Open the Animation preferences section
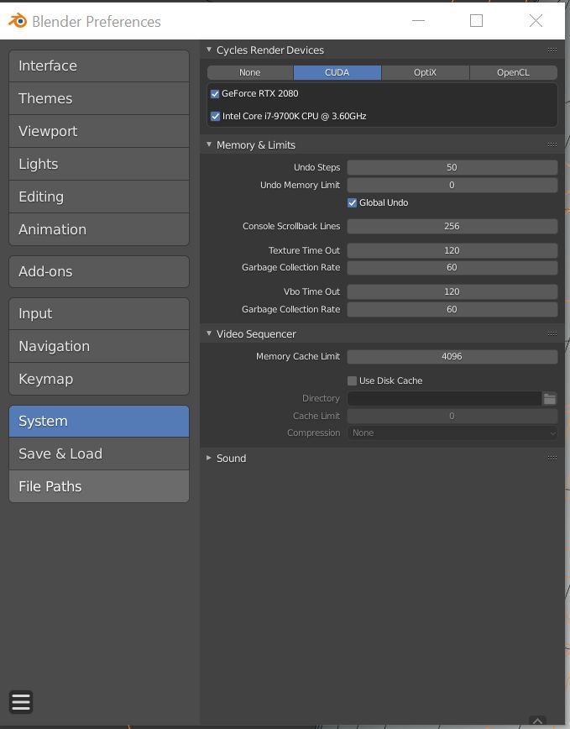570x729 pixels. (99, 229)
